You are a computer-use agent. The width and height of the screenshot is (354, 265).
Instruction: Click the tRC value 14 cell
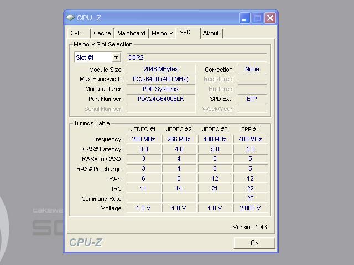[x=179, y=188]
